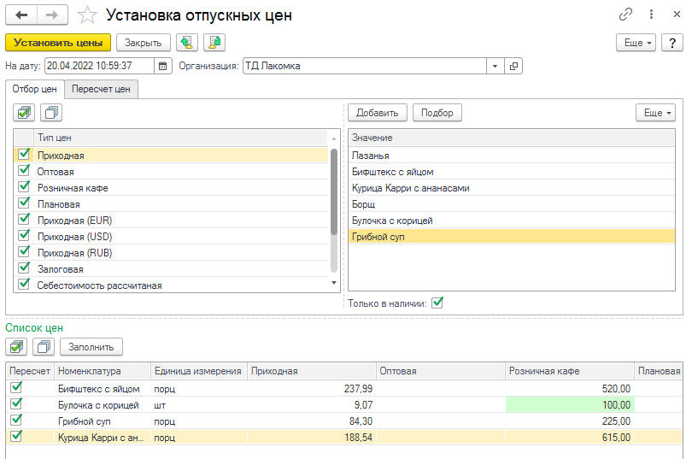
Task: Open the top Еще menu
Action: (636, 43)
